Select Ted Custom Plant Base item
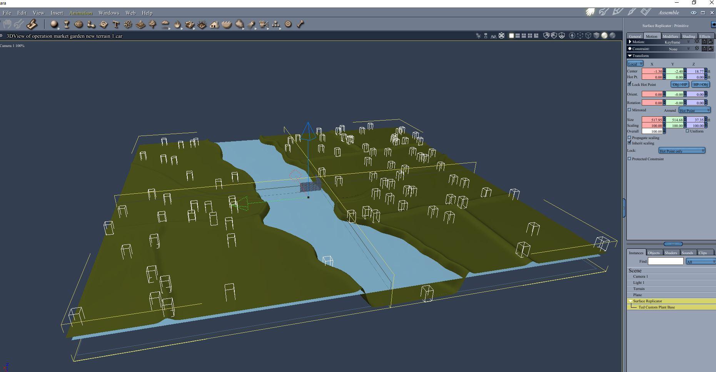This screenshot has width=716, height=372. coord(671,307)
